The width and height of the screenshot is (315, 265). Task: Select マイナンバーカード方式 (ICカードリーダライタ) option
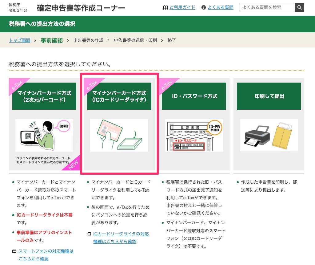point(119,96)
